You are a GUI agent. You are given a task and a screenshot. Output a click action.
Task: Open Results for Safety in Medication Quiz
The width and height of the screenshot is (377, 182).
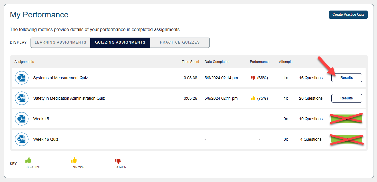coord(346,98)
